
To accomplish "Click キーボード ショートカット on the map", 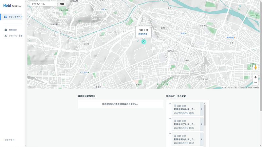I will [x=230, y=88].
